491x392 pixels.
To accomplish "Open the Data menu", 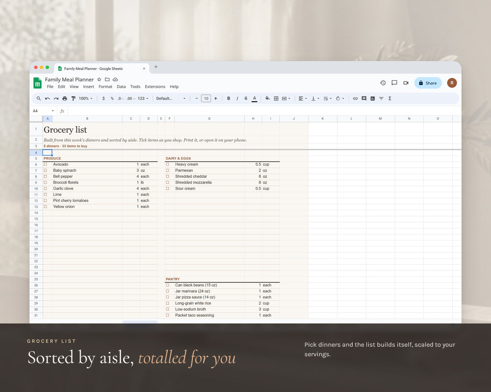I will click(x=121, y=87).
